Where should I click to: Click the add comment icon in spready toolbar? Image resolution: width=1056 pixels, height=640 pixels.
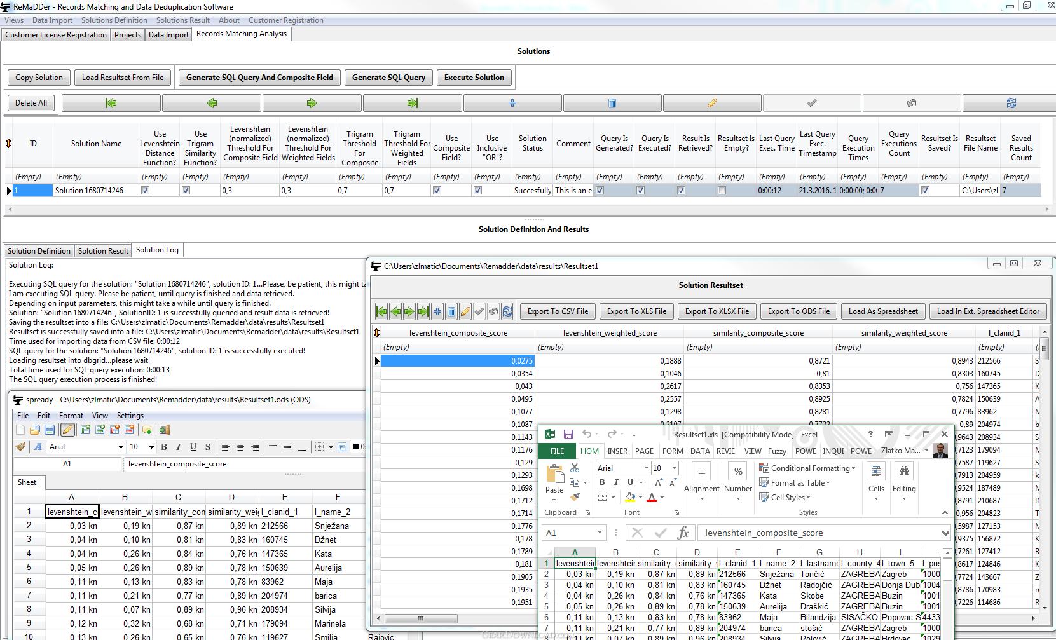click(x=147, y=430)
